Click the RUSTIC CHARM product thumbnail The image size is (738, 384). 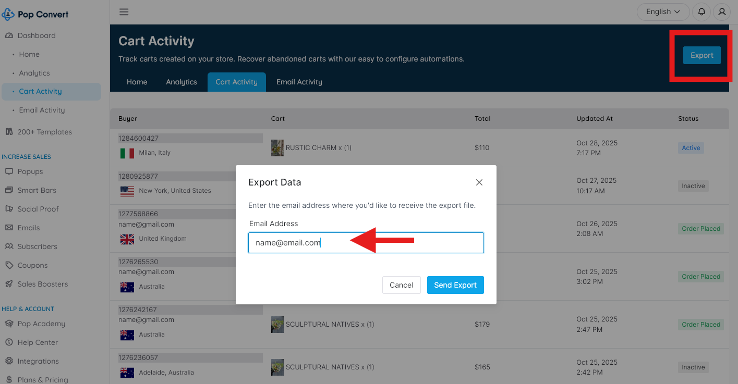277,148
